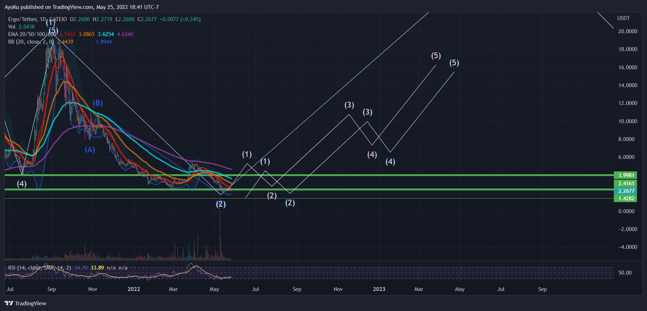Screen dimensions: 647x311
Task: Click the 2023 label on the time axis
Action: (379, 289)
